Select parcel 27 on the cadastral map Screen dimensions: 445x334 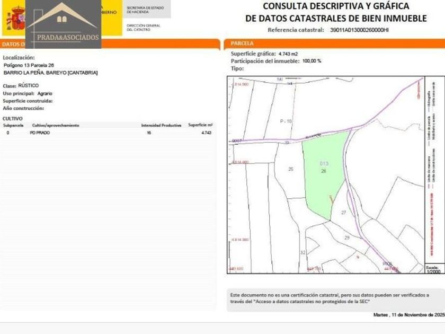pyautogui.click(x=343, y=212)
